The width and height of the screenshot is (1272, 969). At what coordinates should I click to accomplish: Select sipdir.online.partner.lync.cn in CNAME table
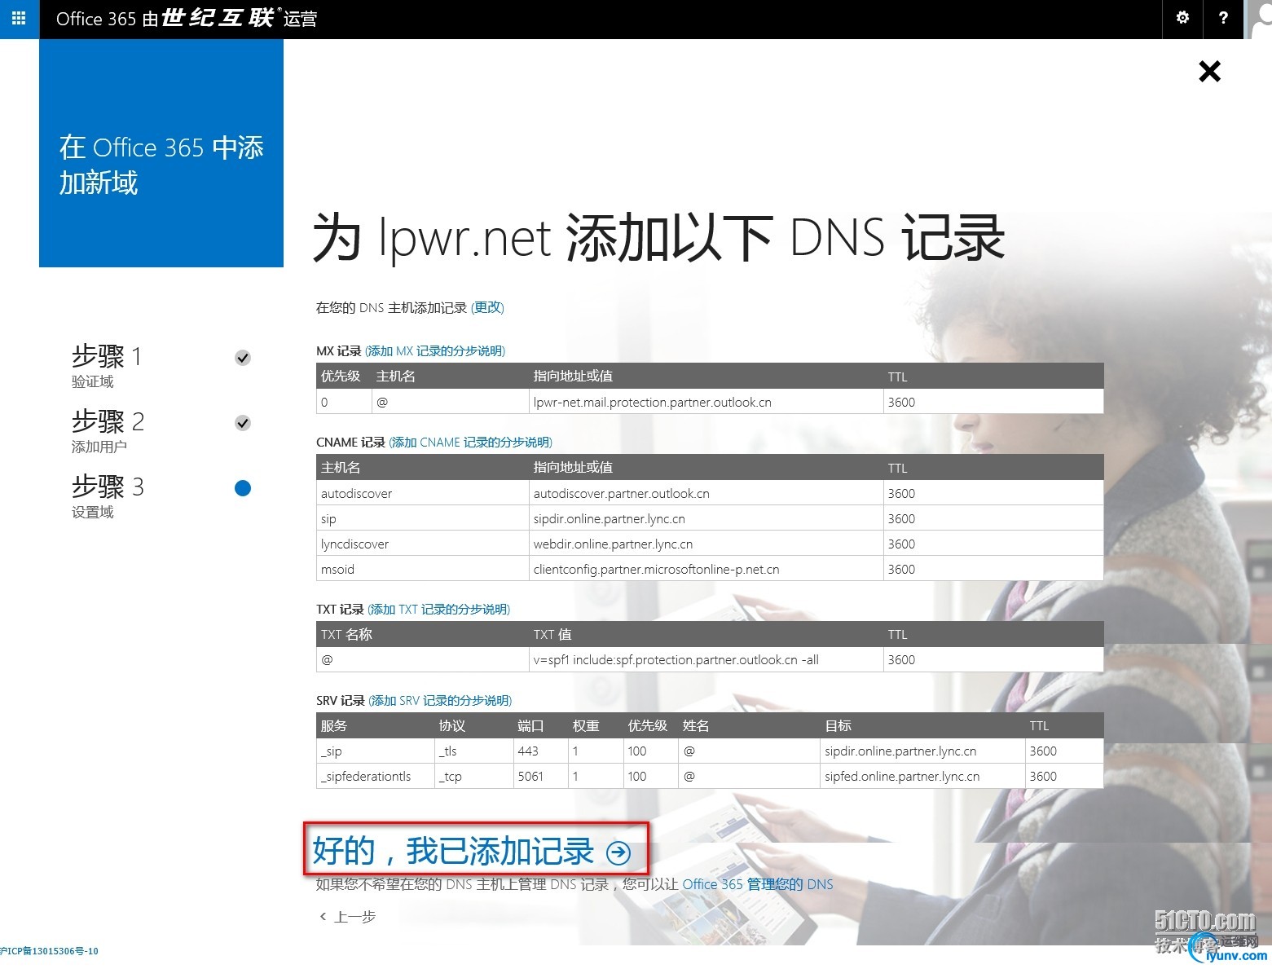click(706, 518)
